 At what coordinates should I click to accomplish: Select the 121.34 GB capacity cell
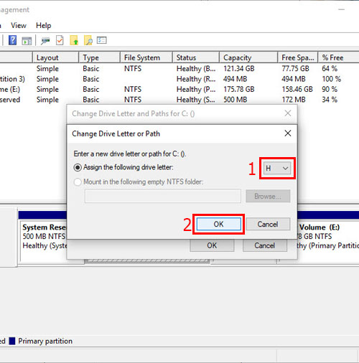[x=239, y=69]
